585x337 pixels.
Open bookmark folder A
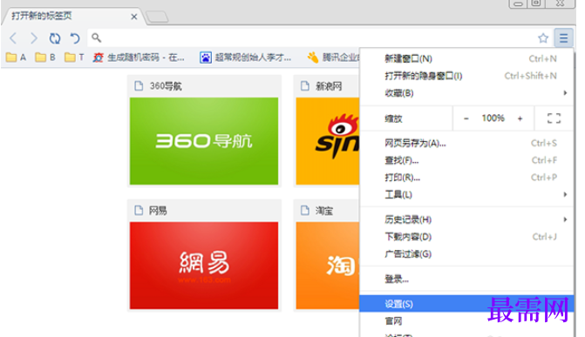[x=16, y=57]
